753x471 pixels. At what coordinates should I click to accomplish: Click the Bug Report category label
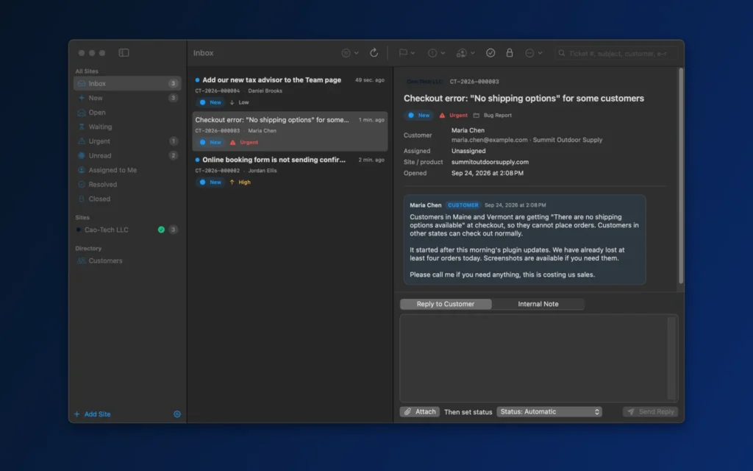click(x=493, y=116)
